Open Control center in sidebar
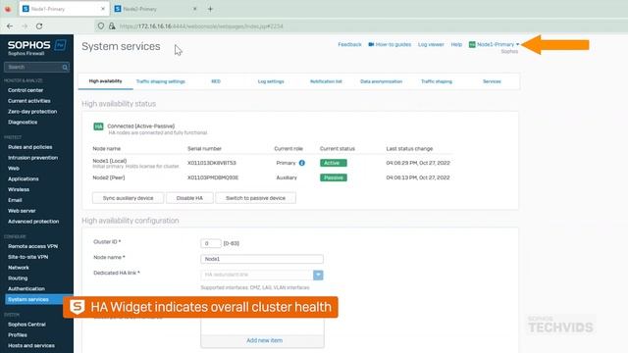628x353 pixels. coord(26,90)
